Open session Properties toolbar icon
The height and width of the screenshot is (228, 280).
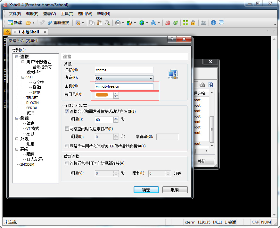click(x=78, y=23)
